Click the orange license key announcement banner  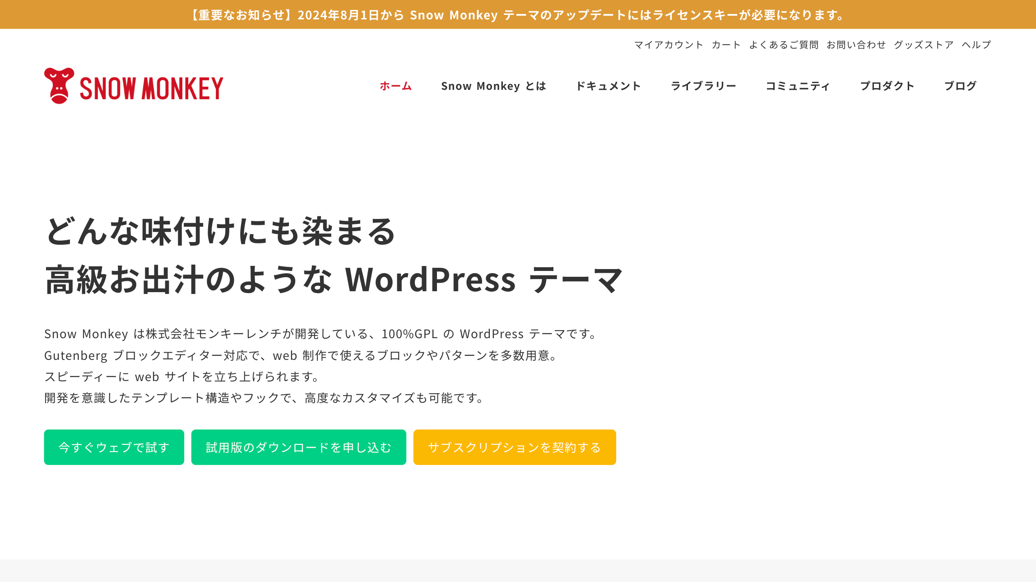[x=518, y=15]
